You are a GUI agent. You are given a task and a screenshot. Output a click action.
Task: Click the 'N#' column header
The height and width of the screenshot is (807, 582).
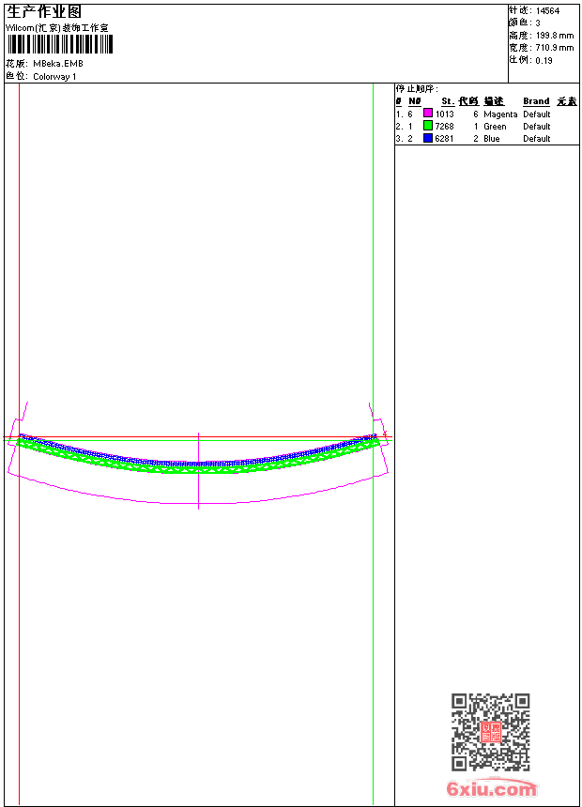[x=415, y=101]
